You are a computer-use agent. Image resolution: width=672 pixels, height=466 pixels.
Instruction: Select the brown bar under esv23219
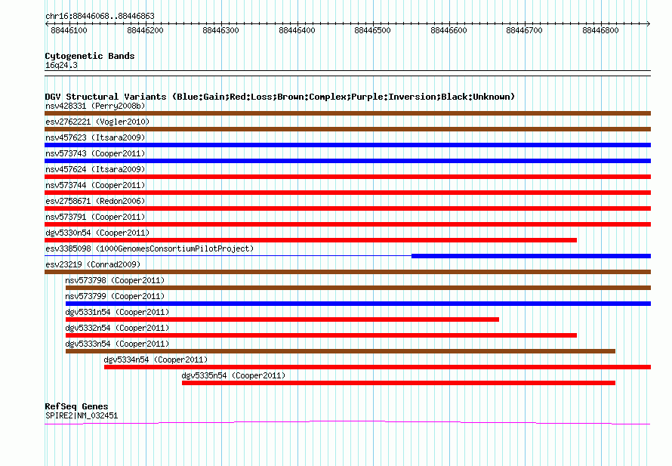347,272
